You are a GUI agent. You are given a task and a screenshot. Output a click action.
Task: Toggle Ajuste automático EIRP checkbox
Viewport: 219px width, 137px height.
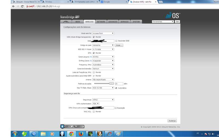(94, 76)
